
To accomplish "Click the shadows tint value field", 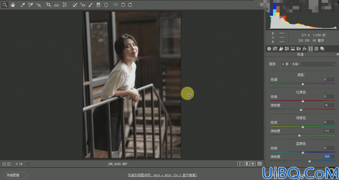I will point(329,79).
